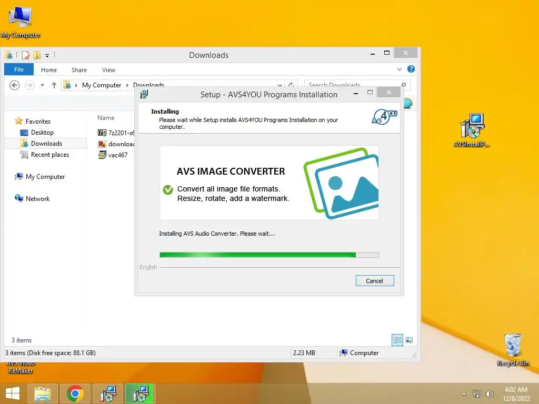Click the Name column header

click(106, 117)
